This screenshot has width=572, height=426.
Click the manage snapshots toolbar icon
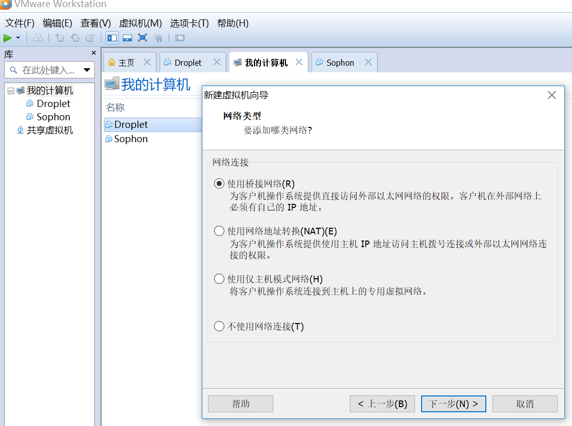coord(90,38)
